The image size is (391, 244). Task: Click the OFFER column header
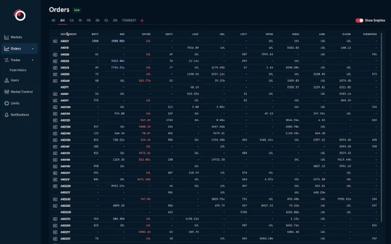tap(146, 34)
